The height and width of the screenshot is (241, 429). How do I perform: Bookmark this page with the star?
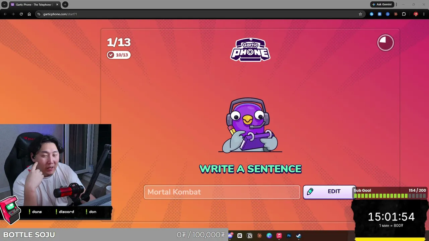(360, 14)
